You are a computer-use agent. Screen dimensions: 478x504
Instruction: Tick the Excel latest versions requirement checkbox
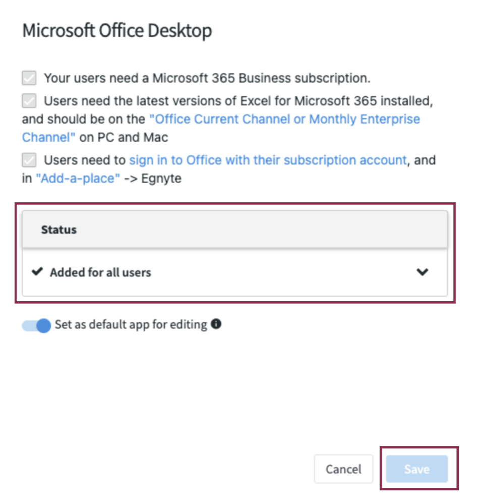click(29, 101)
